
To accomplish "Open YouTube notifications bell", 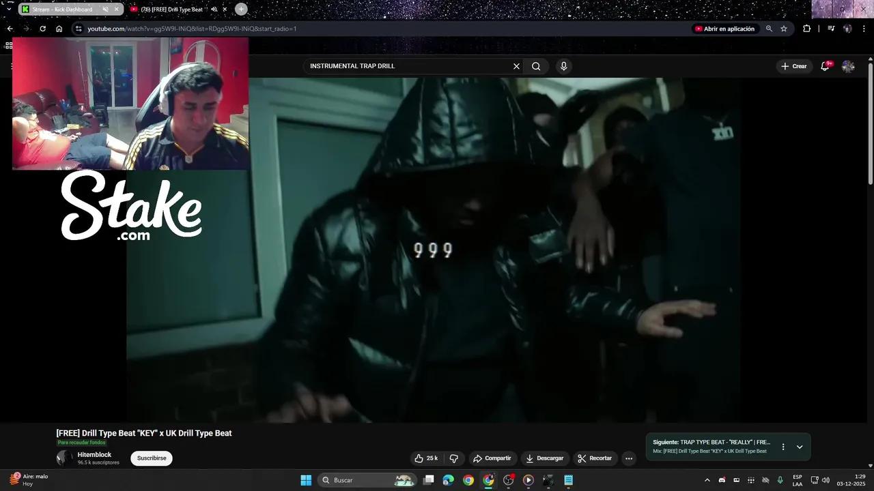I will click(825, 66).
